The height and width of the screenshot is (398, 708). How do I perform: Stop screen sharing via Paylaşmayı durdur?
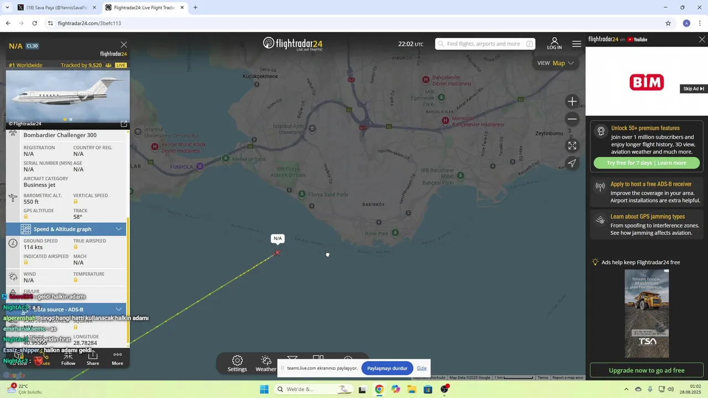387,368
